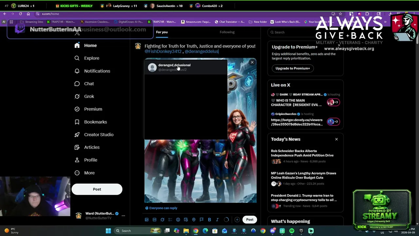The width and height of the screenshot is (419, 236).
Task: Open Microsoft 365 Copilot from taskbar
Action: click(176, 231)
